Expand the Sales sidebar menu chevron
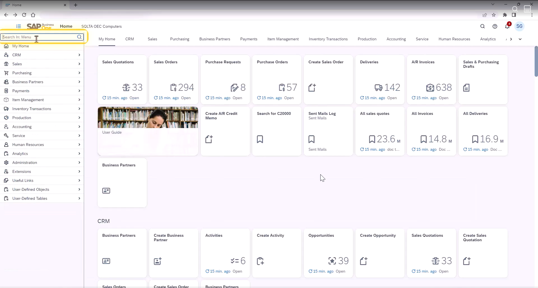 [x=79, y=64]
